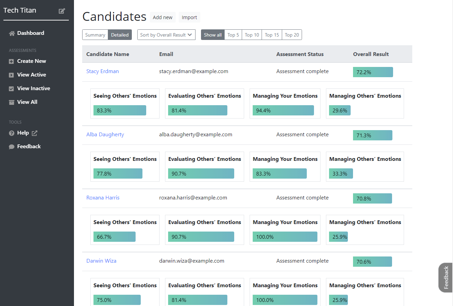Click the Help question mark icon

(11, 133)
